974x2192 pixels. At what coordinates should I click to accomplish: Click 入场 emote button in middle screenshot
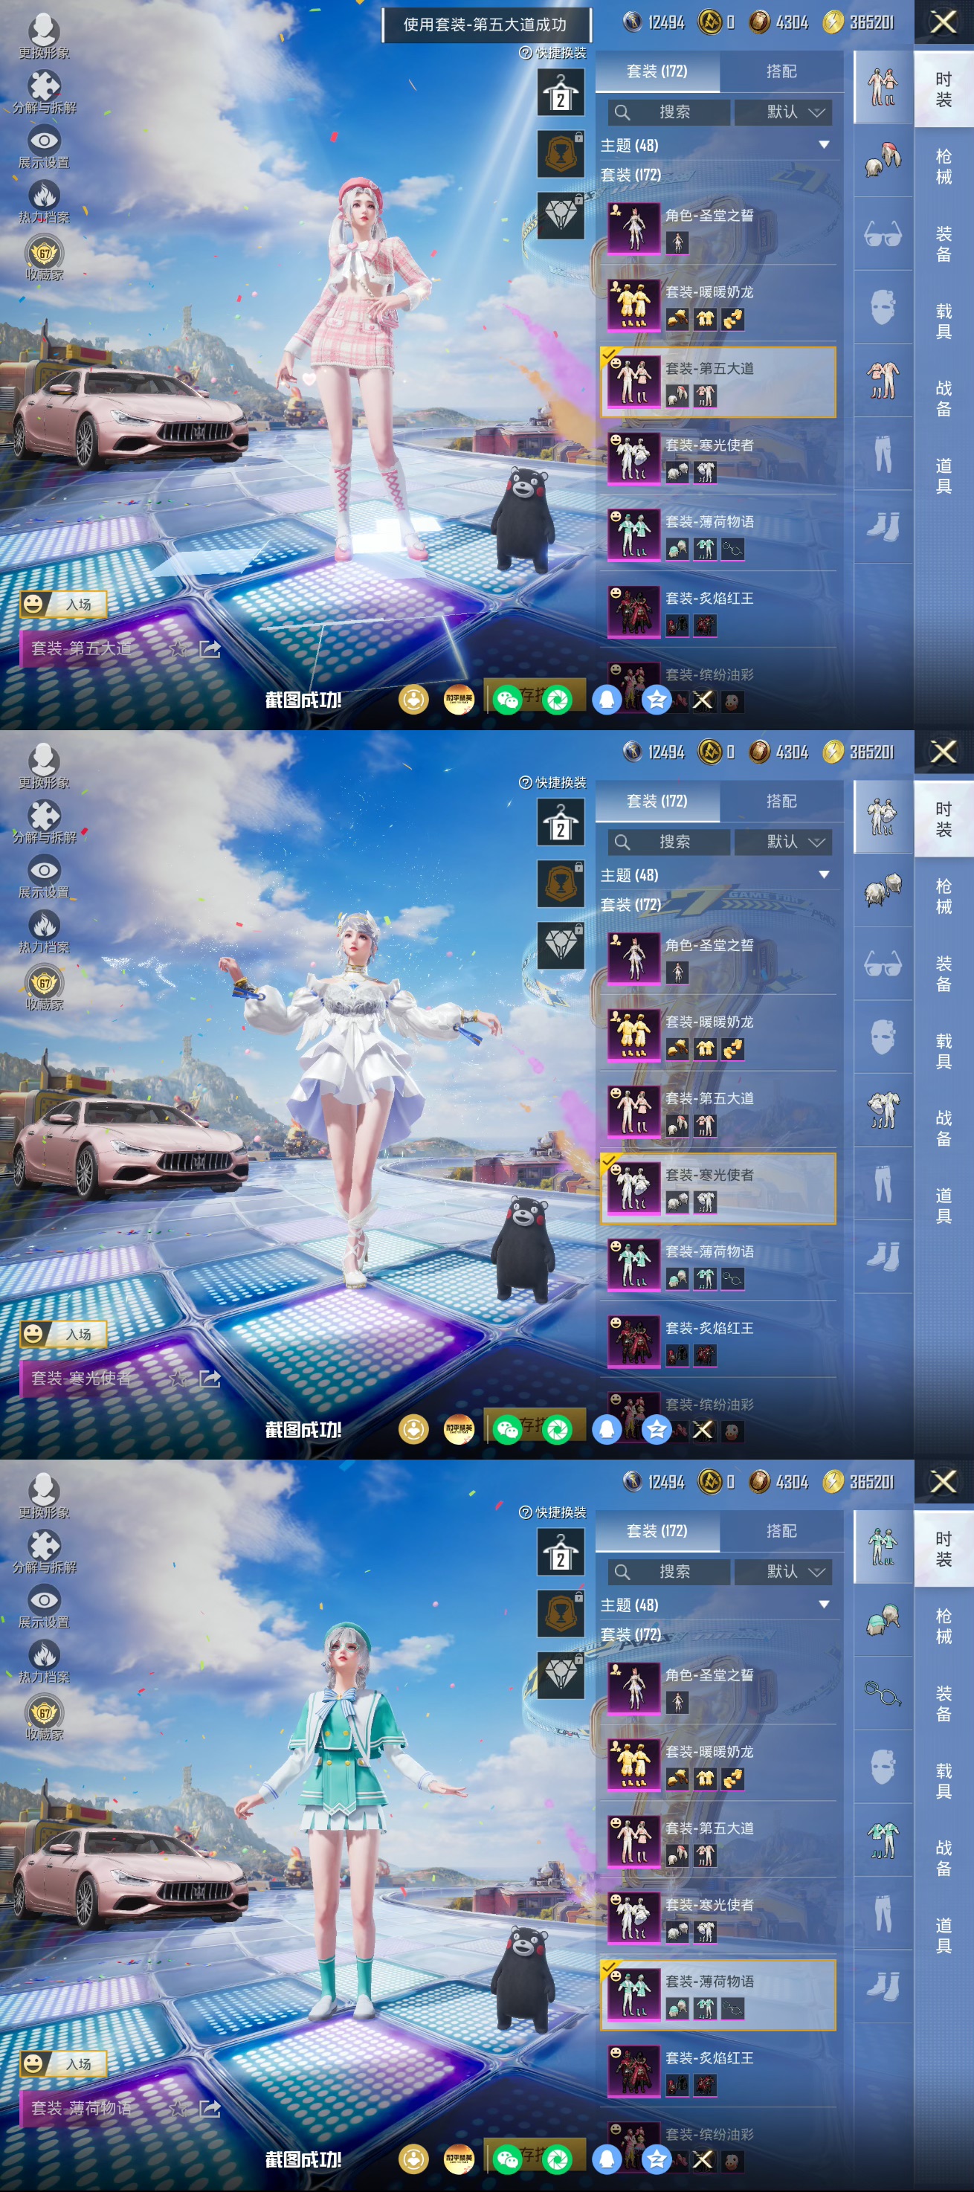(x=64, y=1334)
